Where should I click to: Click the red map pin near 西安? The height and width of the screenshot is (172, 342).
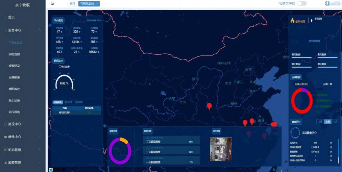(x=209, y=106)
